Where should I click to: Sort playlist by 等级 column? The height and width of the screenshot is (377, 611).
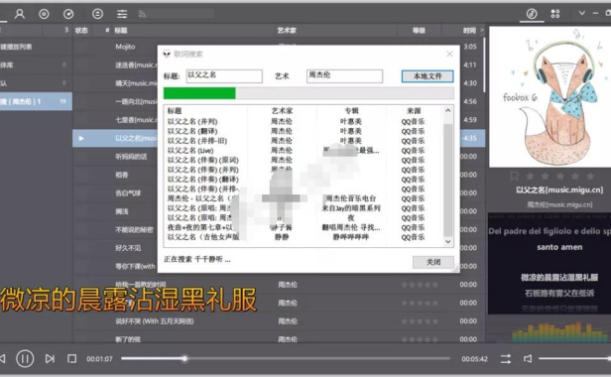419,31
